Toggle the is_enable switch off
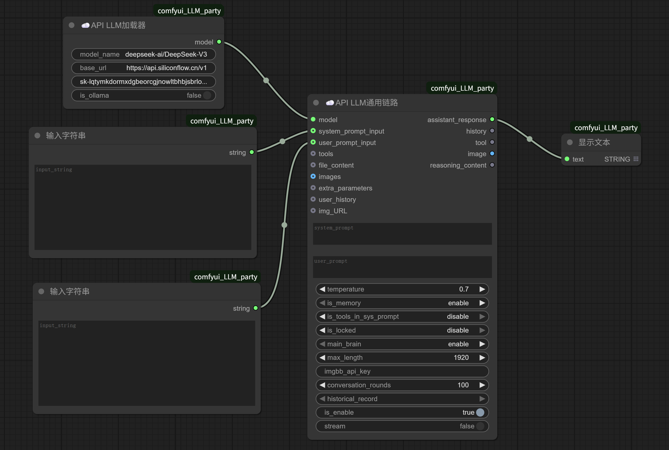Screen dimensions: 669x450 (x=480, y=412)
